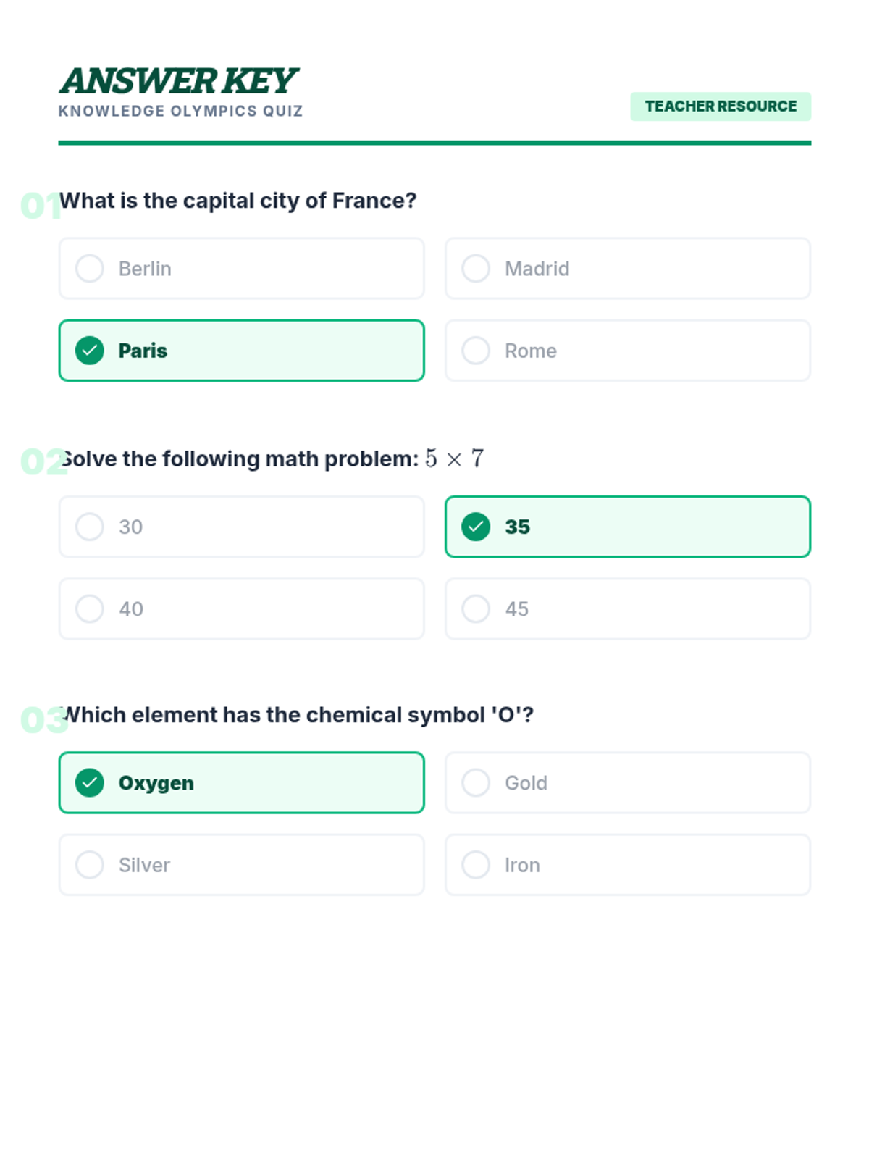869x1159 pixels.
Task: Click the Answer Key title
Action: coord(178,81)
